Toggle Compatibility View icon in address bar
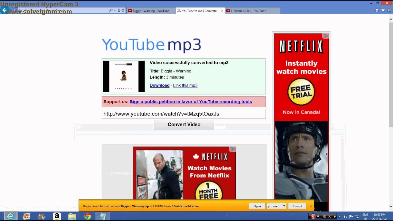The height and width of the screenshot is (221, 393). (x=119, y=10)
